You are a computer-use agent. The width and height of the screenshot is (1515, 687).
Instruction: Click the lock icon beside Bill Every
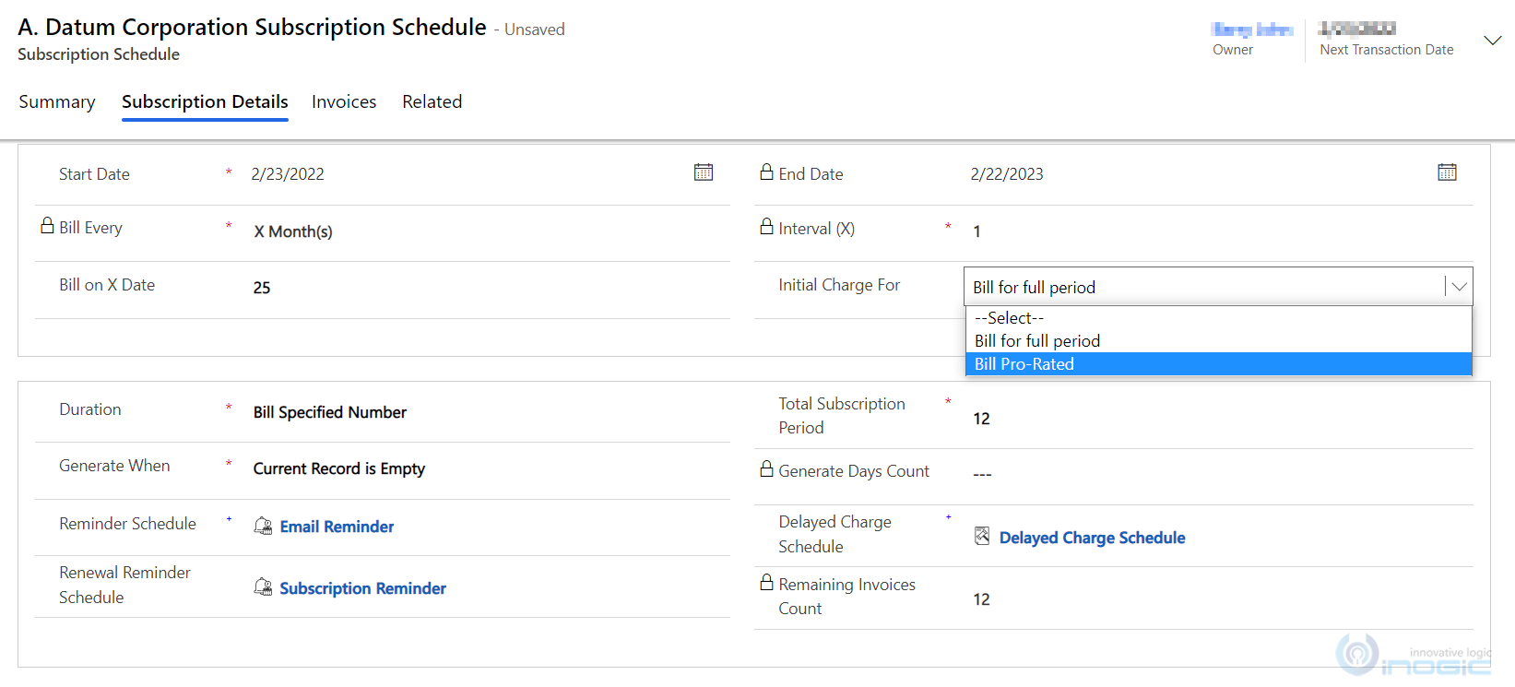point(47,226)
